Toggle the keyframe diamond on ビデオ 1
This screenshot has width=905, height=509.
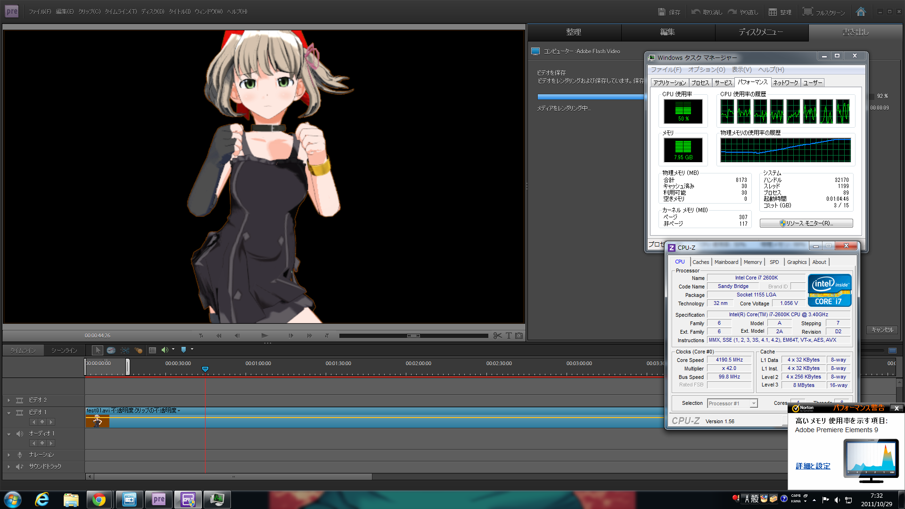[42, 422]
